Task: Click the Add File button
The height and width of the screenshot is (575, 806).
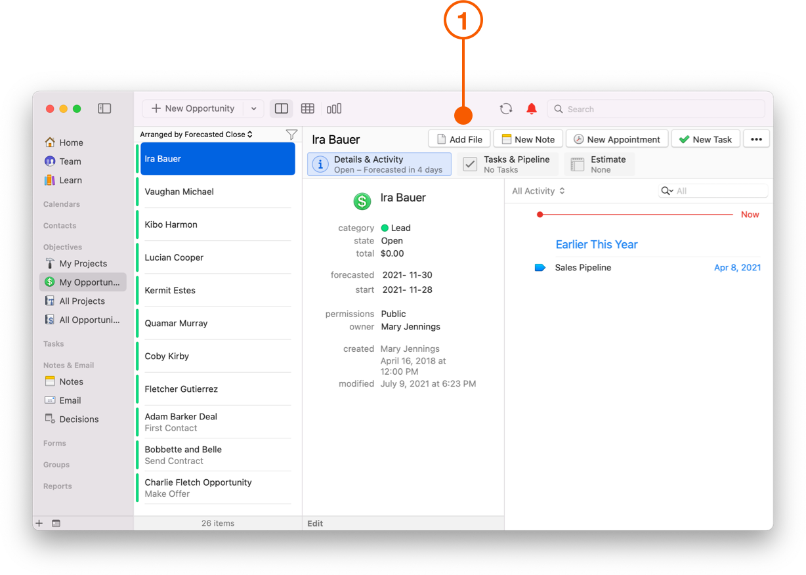Action: point(459,139)
